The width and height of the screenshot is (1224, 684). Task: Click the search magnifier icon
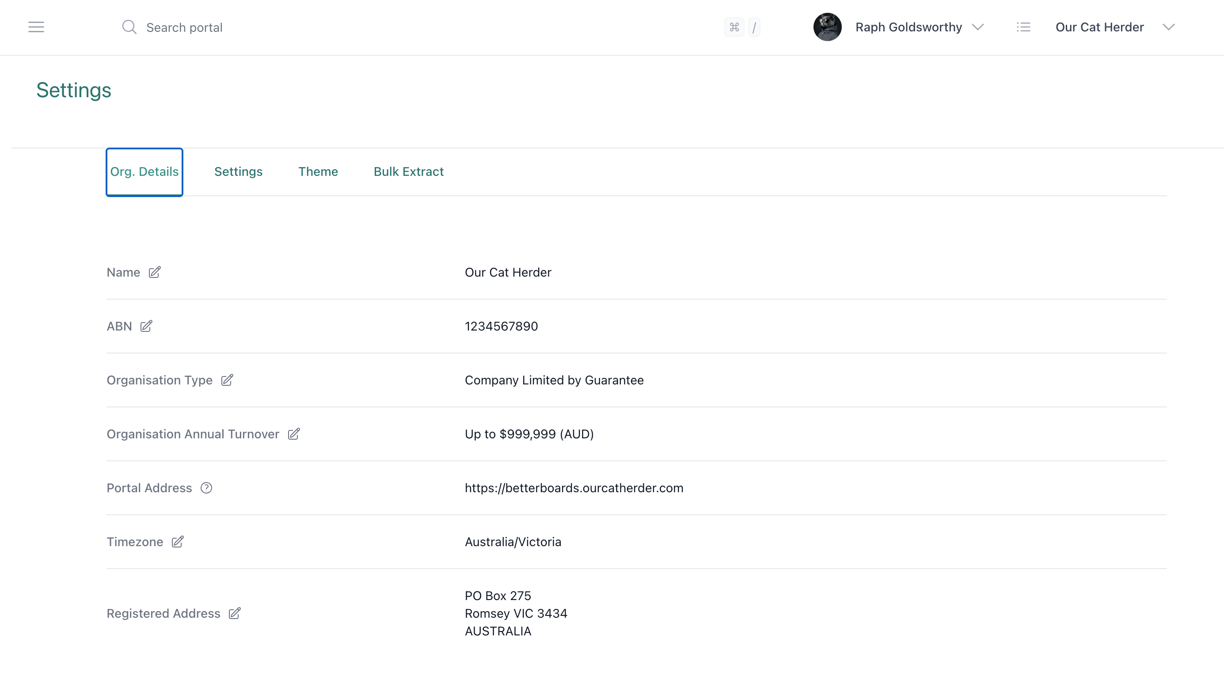pyautogui.click(x=129, y=27)
